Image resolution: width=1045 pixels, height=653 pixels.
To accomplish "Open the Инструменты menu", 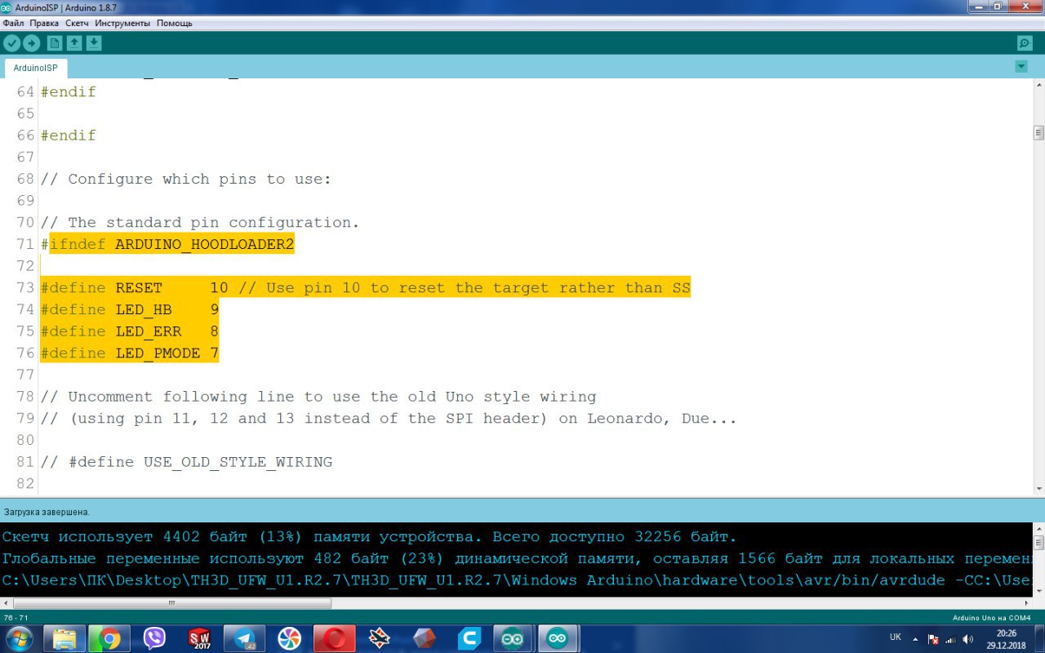I will 123,23.
